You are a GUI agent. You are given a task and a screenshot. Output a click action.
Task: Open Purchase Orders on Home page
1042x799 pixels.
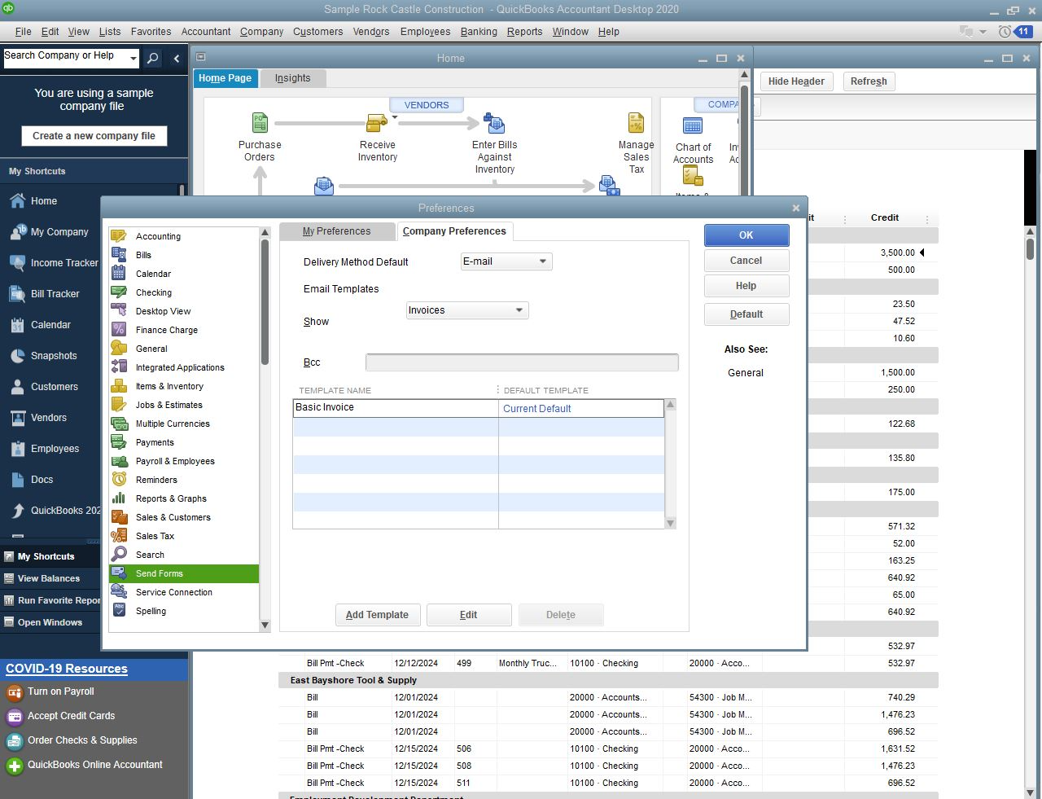(x=260, y=123)
